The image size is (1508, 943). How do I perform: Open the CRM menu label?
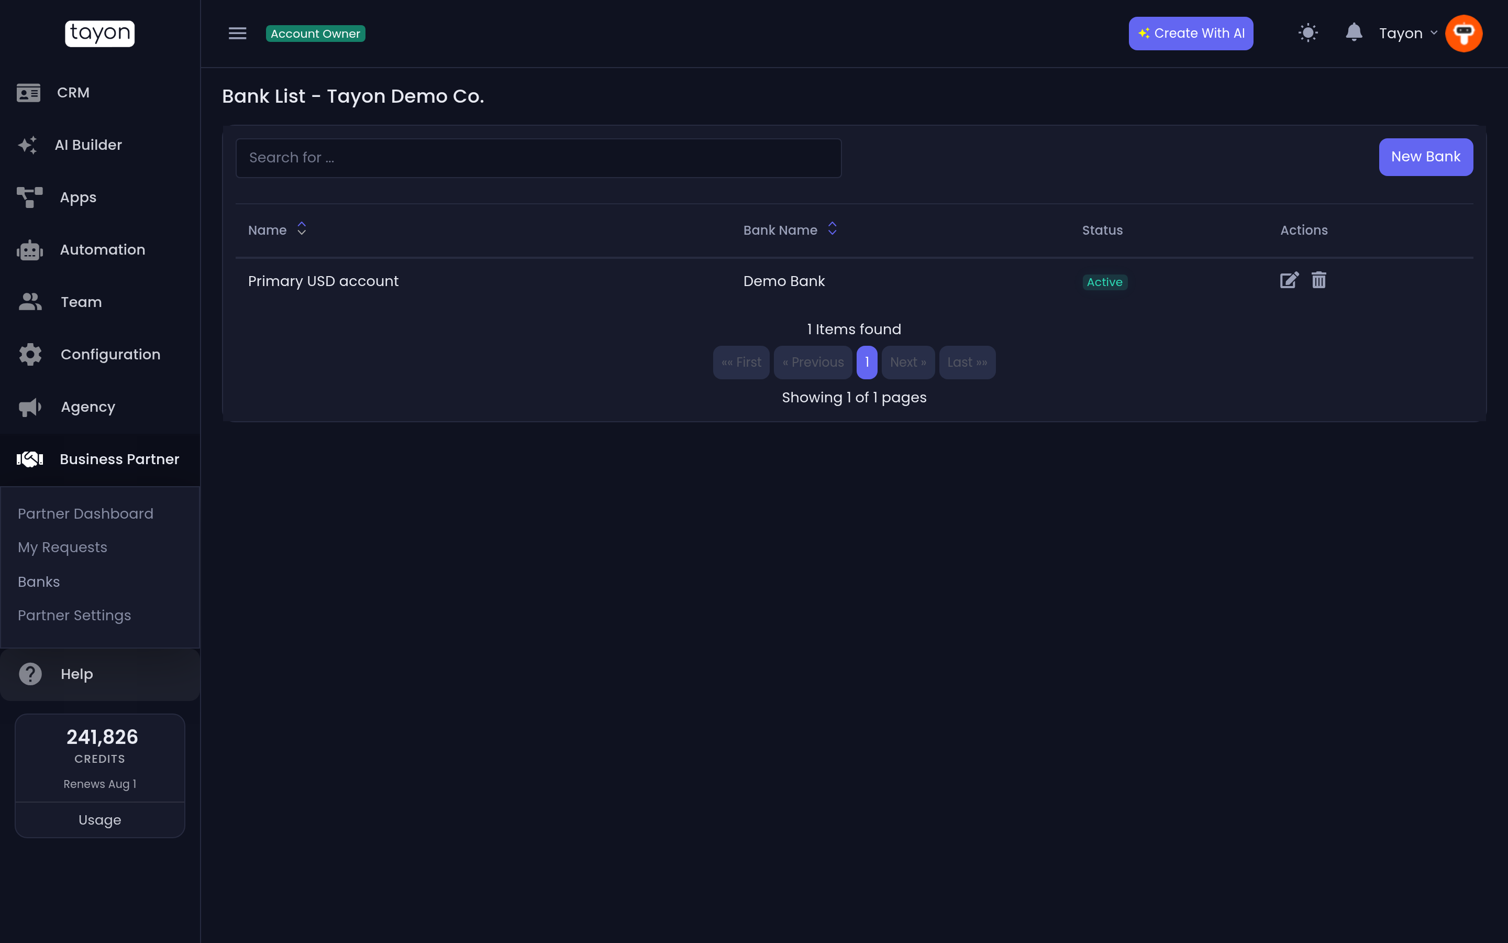coord(73,93)
